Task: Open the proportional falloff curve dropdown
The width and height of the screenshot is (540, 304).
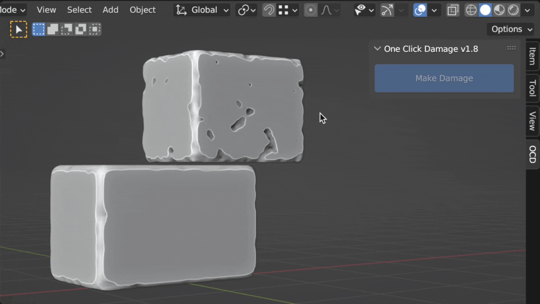Action: (329, 10)
